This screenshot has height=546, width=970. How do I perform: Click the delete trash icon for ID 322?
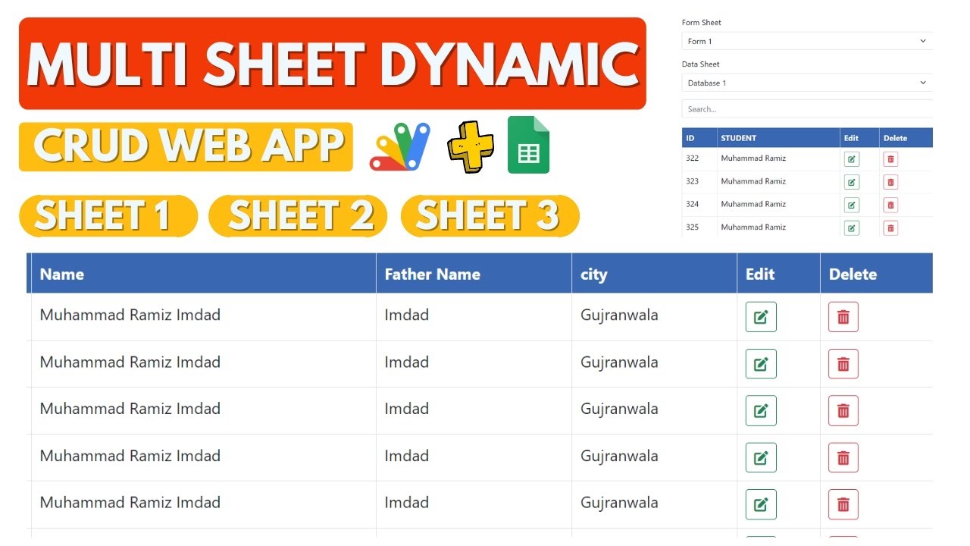tap(890, 159)
